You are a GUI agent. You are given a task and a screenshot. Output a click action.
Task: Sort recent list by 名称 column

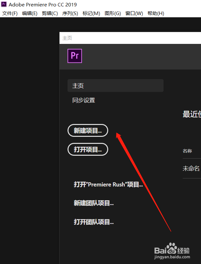[187, 151]
